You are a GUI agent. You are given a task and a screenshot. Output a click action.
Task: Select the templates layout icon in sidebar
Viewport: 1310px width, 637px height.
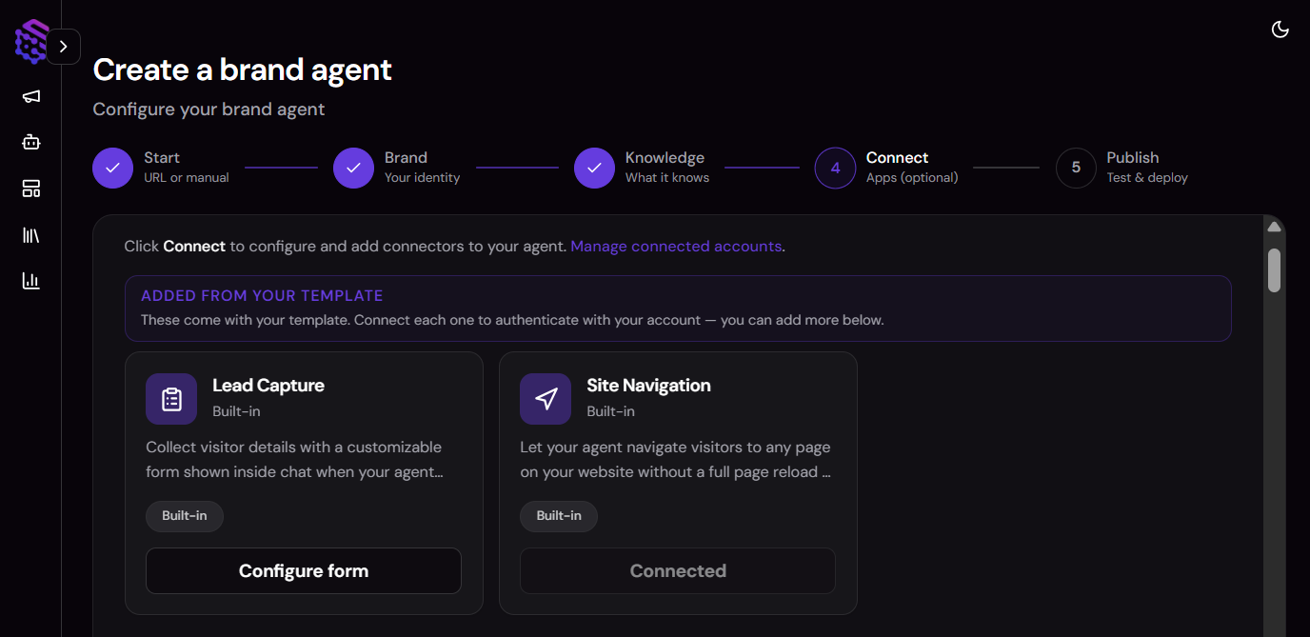(31, 189)
